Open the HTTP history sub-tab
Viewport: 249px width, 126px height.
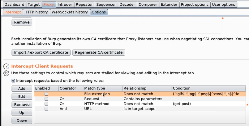tap(36, 12)
